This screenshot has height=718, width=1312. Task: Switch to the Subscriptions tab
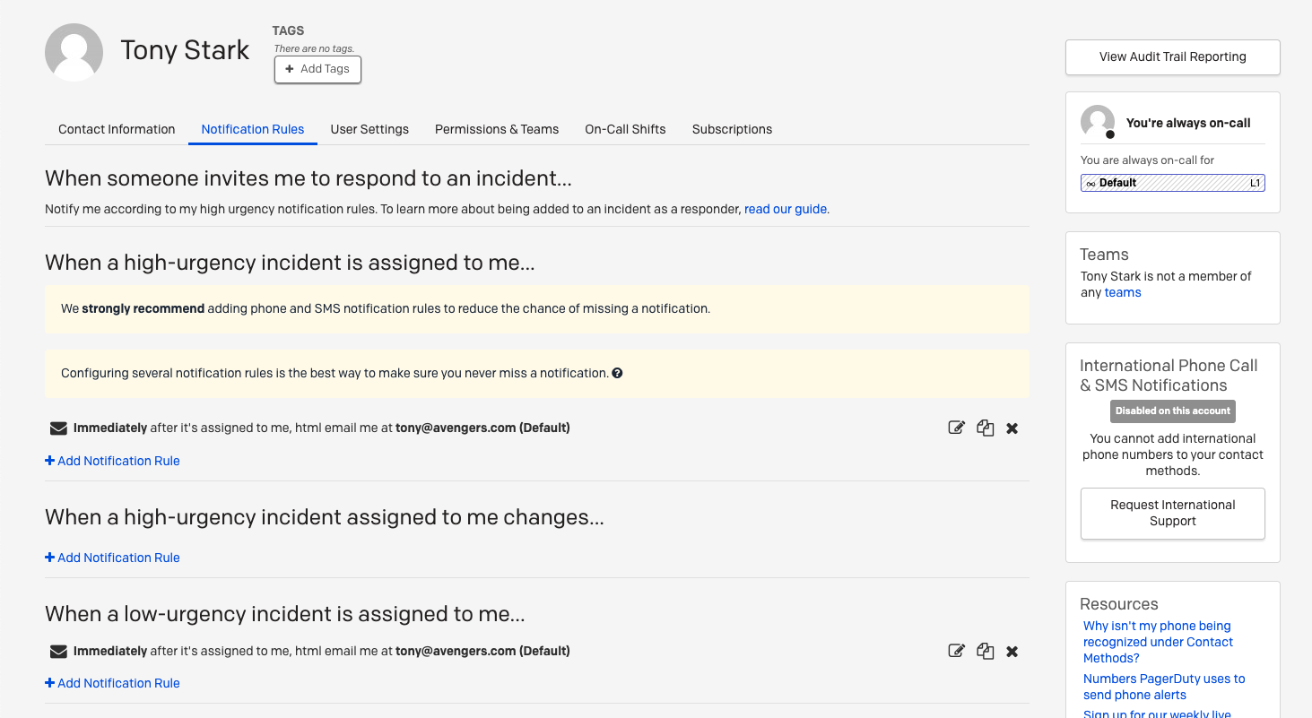point(732,129)
